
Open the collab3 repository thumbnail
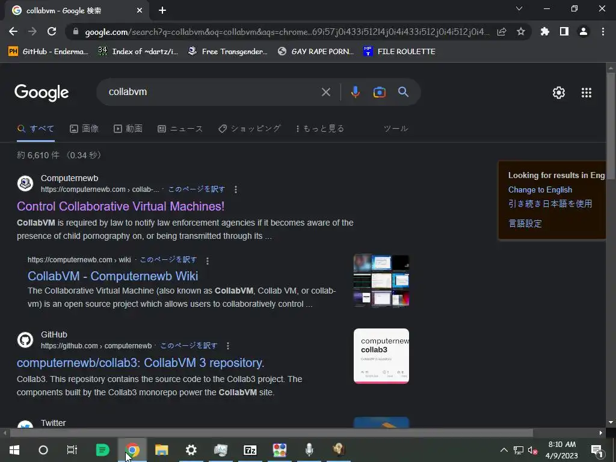[381, 356]
